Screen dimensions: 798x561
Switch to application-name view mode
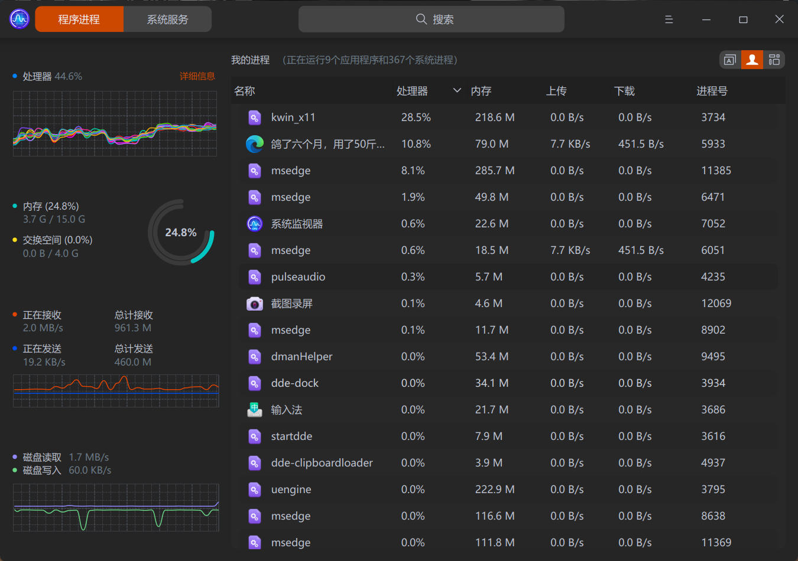(x=729, y=60)
